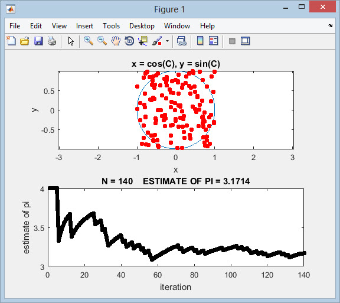Toggle the Data Cursor tool
The width and height of the screenshot is (340, 303).
pyautogui.click(x=143, y=41)
